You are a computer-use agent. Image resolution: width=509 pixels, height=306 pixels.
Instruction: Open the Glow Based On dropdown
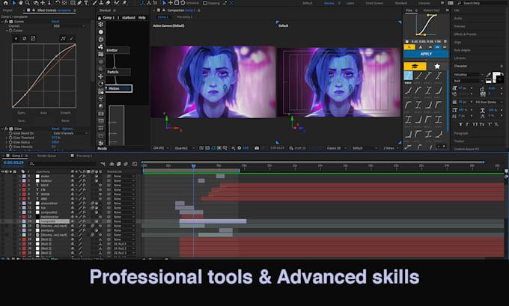[70, 133]
